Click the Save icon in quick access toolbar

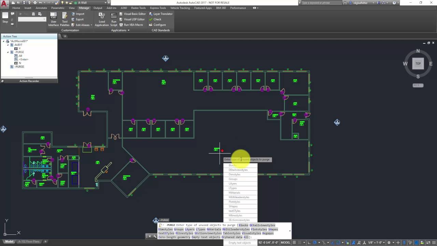pyautogui.click(x=24, y=3)
